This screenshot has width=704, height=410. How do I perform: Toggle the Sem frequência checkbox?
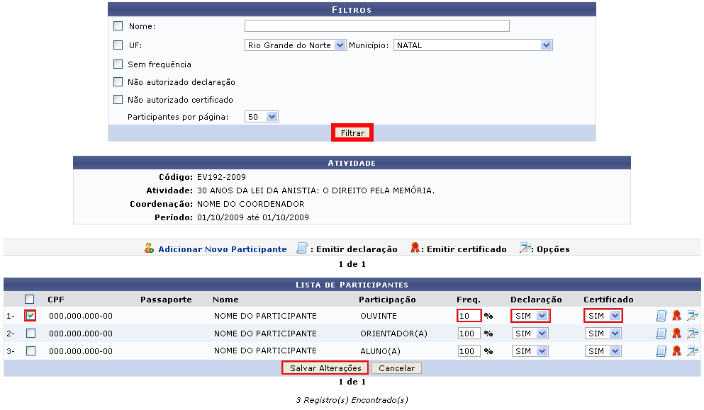pyautogui.click(x=118, y=64)
